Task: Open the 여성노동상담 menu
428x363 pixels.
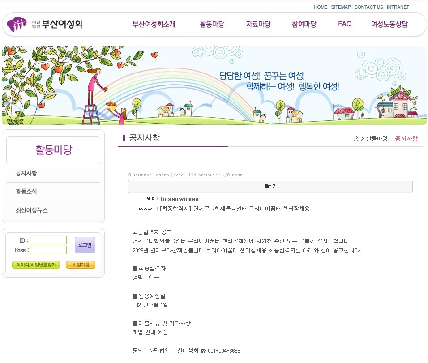Action: coord(389,24)
